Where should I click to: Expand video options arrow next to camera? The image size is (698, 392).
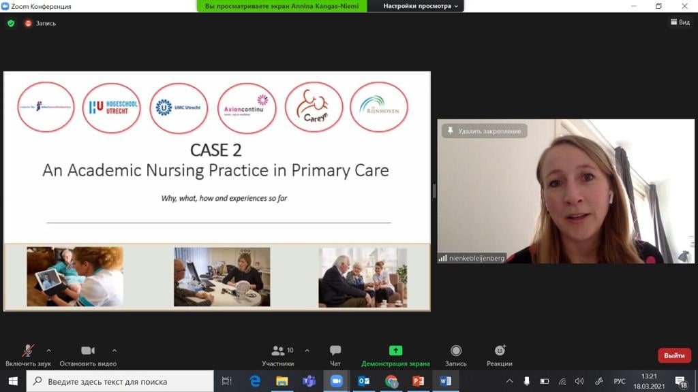click(114, 350)
